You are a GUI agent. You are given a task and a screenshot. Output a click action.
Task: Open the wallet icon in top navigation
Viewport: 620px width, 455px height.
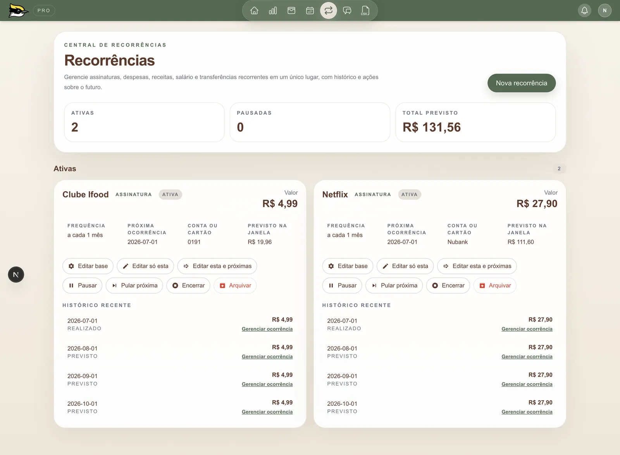[x=291, y=10]
